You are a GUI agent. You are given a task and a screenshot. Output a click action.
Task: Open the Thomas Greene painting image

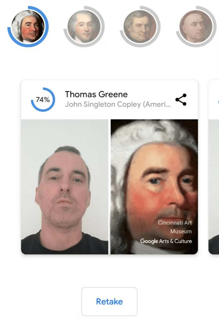(x=154, y=187)
